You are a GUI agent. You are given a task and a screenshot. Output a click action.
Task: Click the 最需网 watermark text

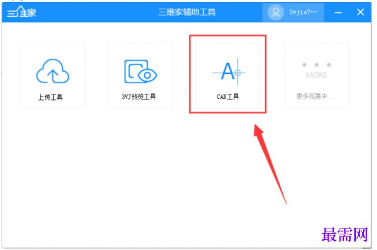pos(345,235)
